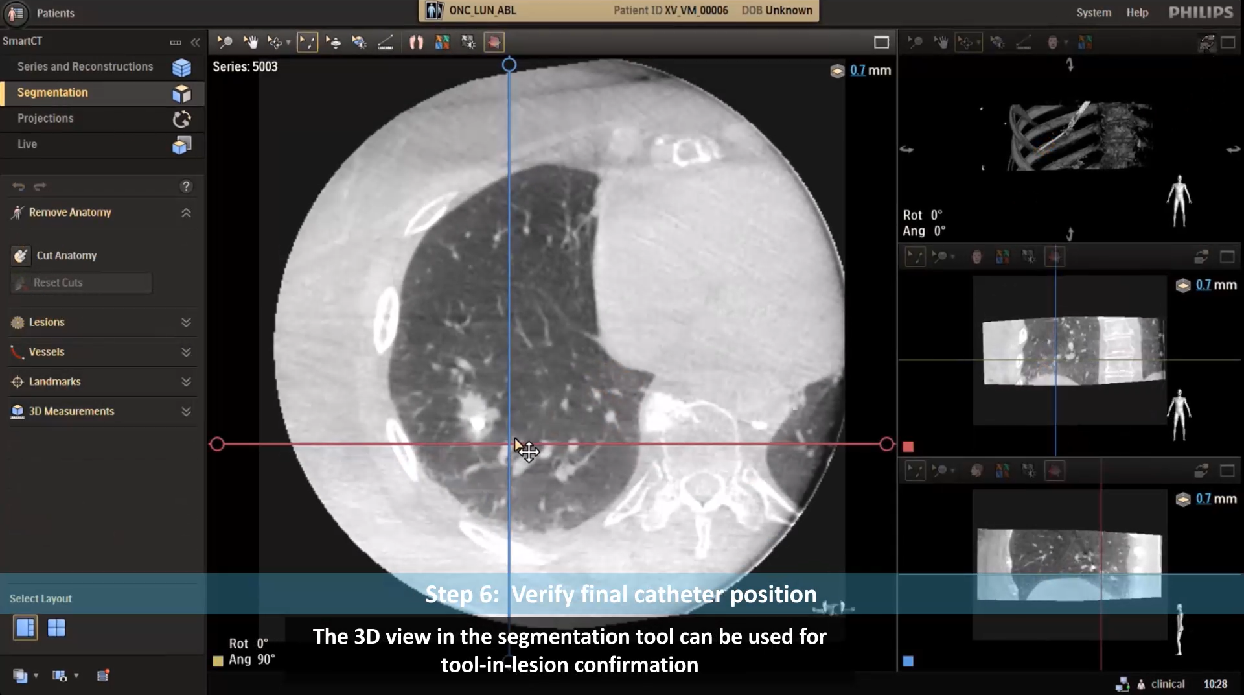This screenshot has height=695, width=1244.
Task: Click the reset window level icon in main toolbar
Action: 468,42
